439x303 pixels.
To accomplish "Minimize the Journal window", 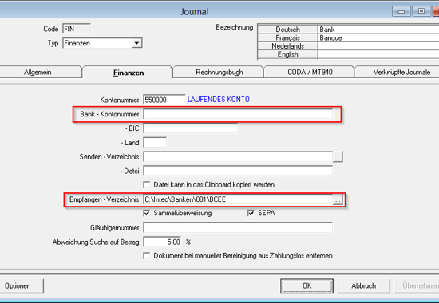I will [401, 11].
